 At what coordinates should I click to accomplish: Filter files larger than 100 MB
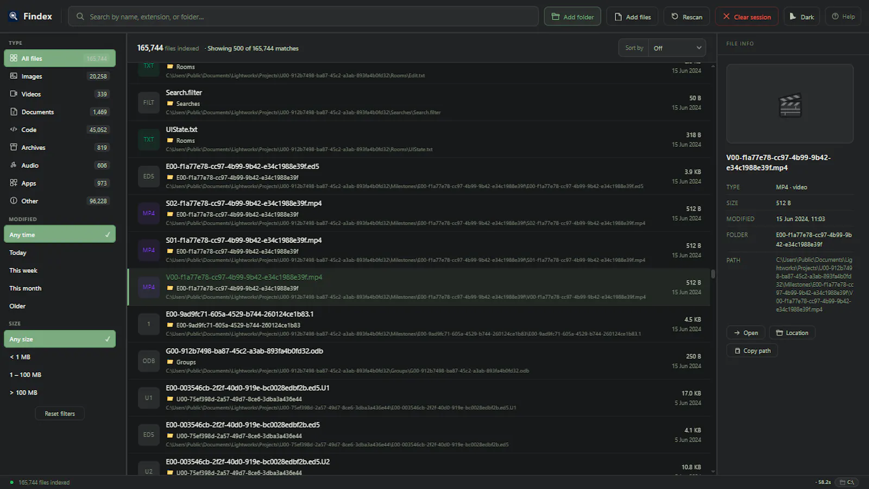tap(60, 393)
